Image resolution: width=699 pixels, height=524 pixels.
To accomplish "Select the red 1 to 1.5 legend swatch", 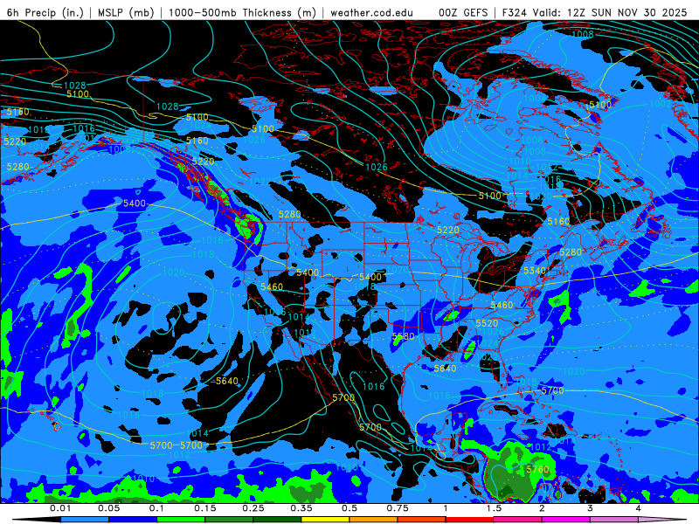I will click(470, 520).
